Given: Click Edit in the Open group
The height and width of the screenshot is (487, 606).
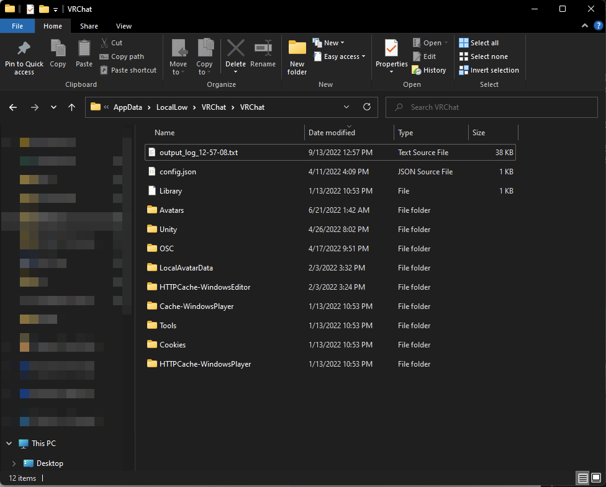Looking at the screenshot, I should coord(424,56).
